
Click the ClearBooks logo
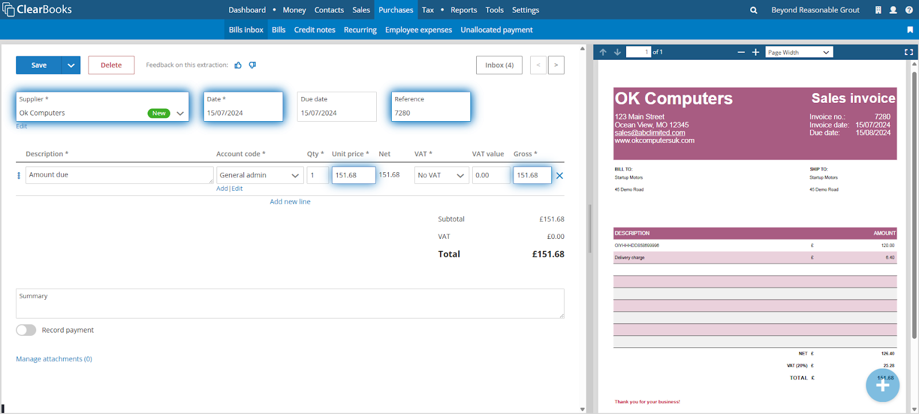pos(37,9)
